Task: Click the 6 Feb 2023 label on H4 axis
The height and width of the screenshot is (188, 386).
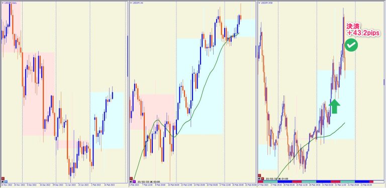Action: click(134, 185)
